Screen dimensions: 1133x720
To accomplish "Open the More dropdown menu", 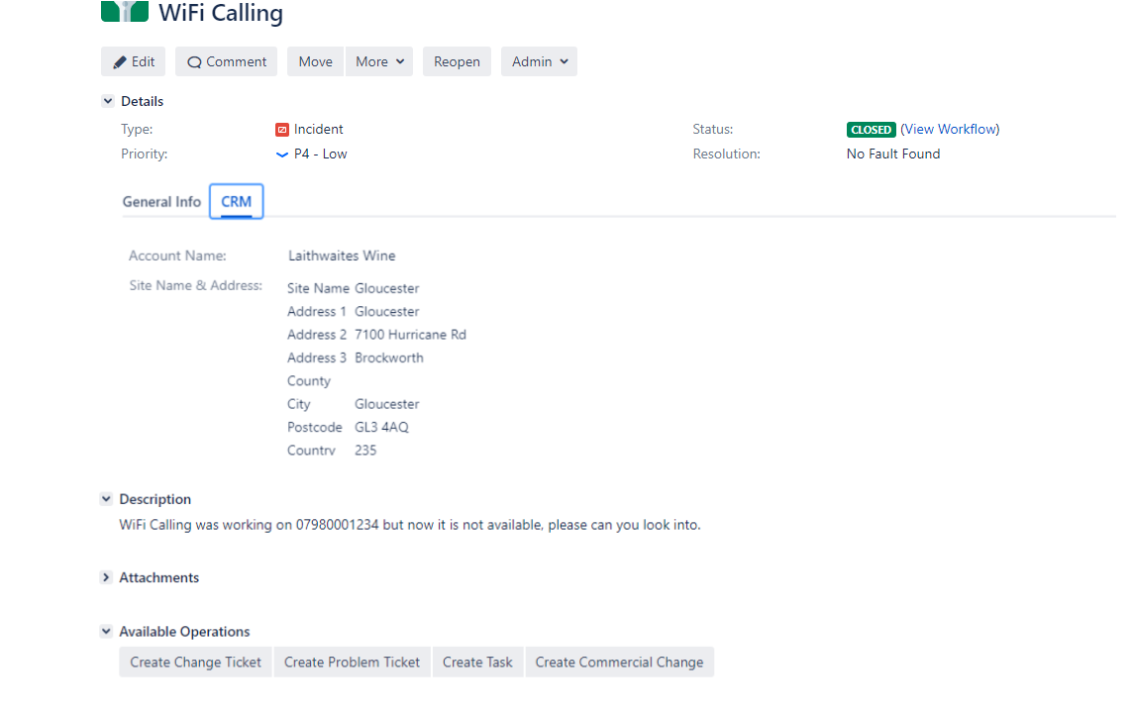I will click(379, 61).
